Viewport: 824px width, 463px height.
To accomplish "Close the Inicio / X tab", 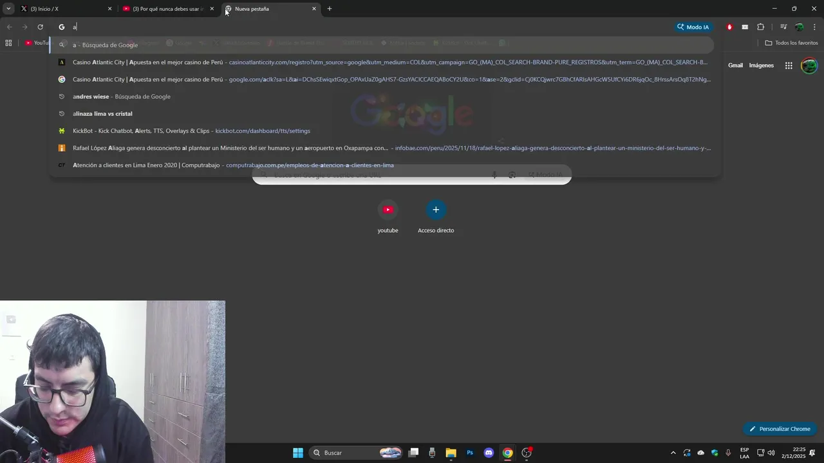I will 109,9.
